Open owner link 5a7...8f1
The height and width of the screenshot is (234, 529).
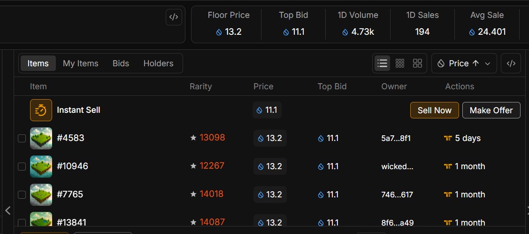click(396, 138)
